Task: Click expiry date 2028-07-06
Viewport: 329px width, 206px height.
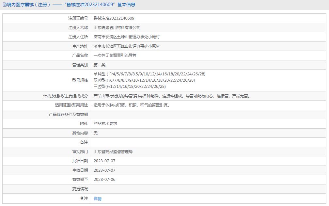Action: coord(104,180)
